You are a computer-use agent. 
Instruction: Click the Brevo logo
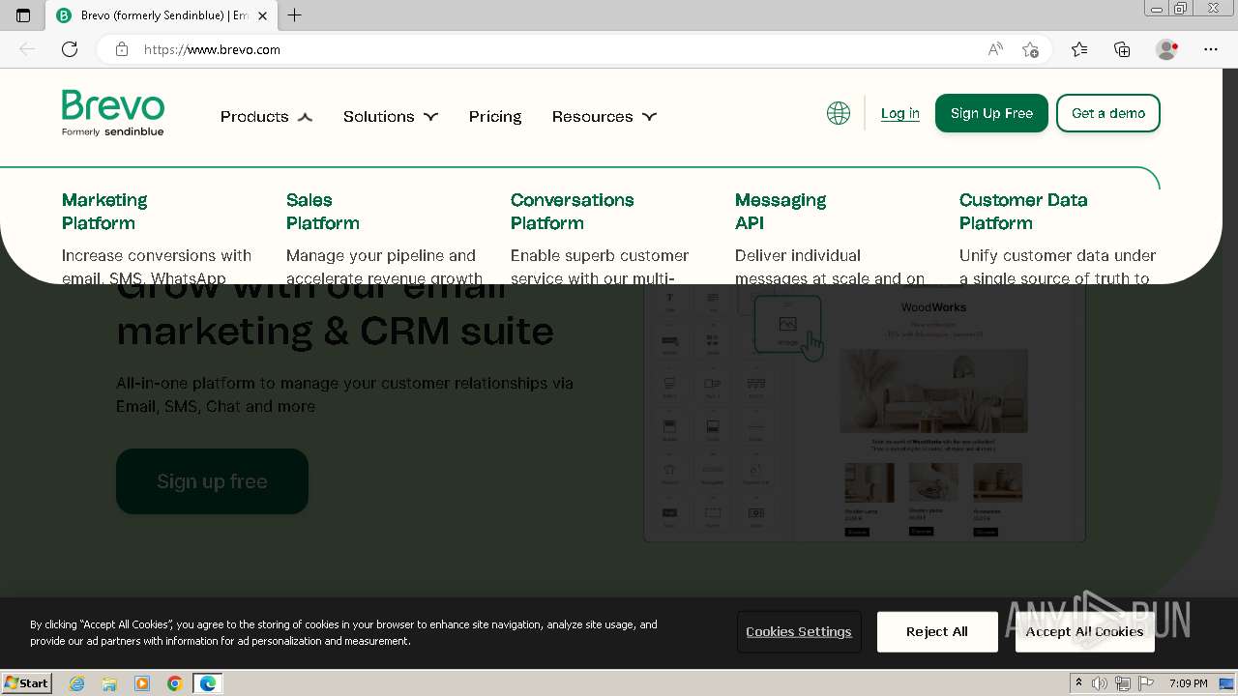[112, 113]
